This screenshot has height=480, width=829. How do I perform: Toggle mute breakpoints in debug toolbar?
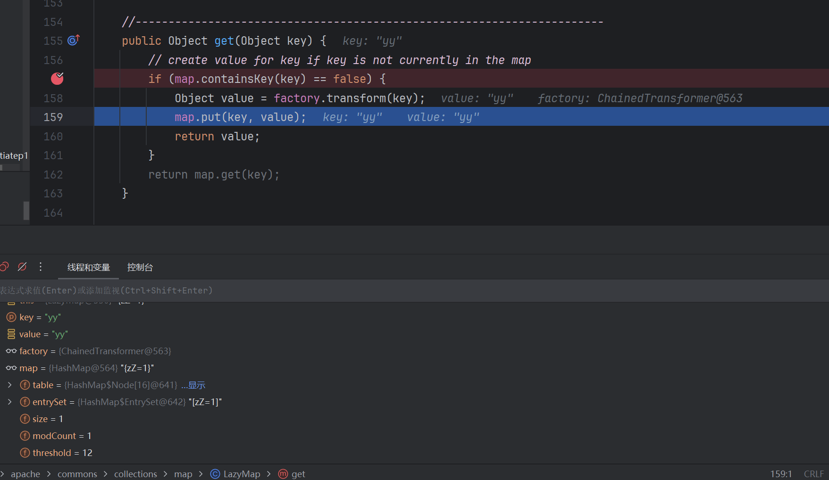pos(22,267)
